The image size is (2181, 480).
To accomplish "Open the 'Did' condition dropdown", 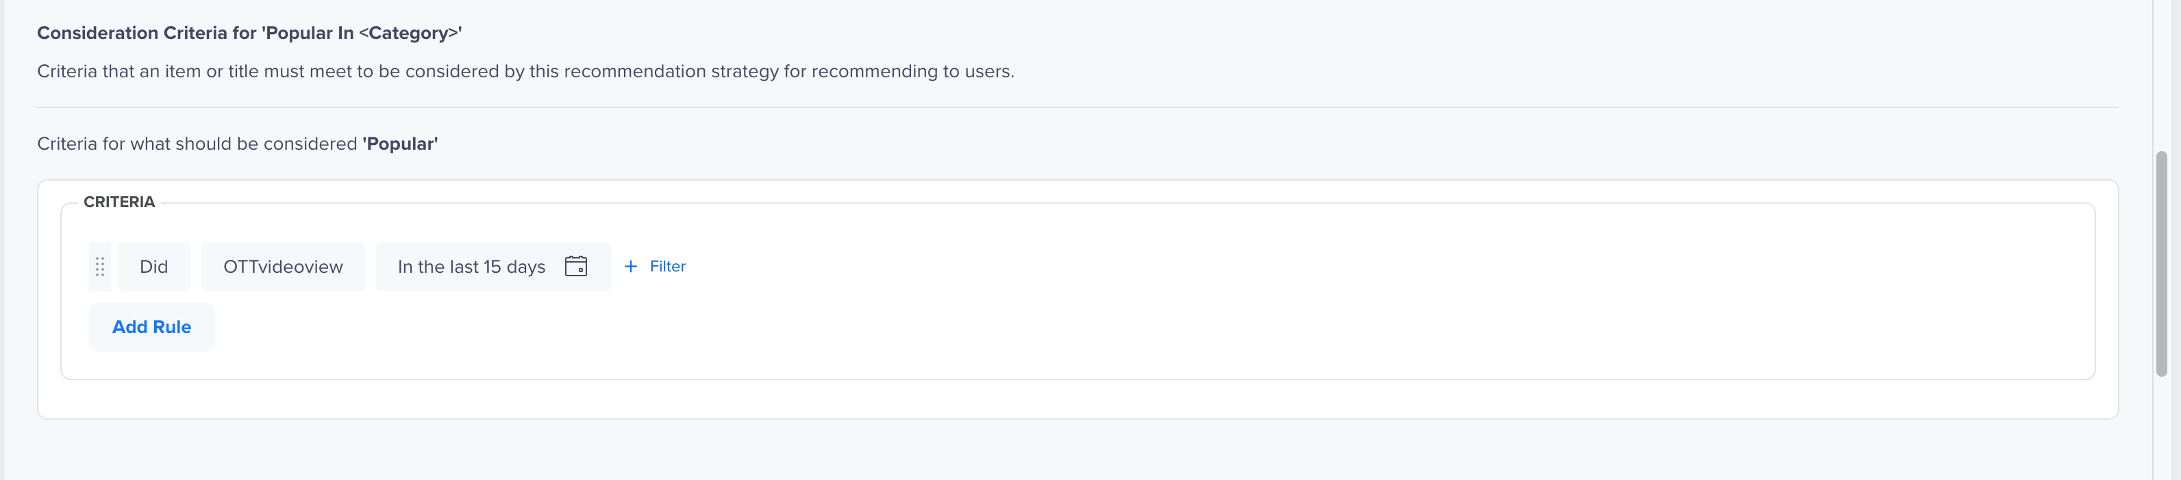I will [x=154, y=266].
